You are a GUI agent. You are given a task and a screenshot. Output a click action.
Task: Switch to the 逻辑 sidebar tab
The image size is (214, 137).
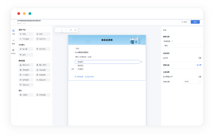[x=13, y=42]
